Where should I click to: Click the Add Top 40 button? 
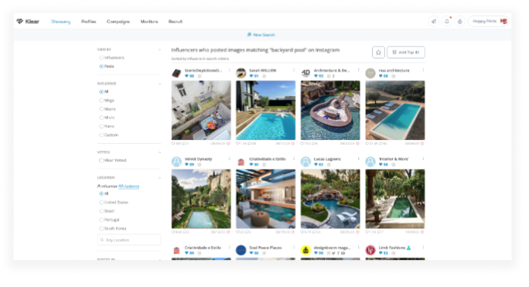406,53
